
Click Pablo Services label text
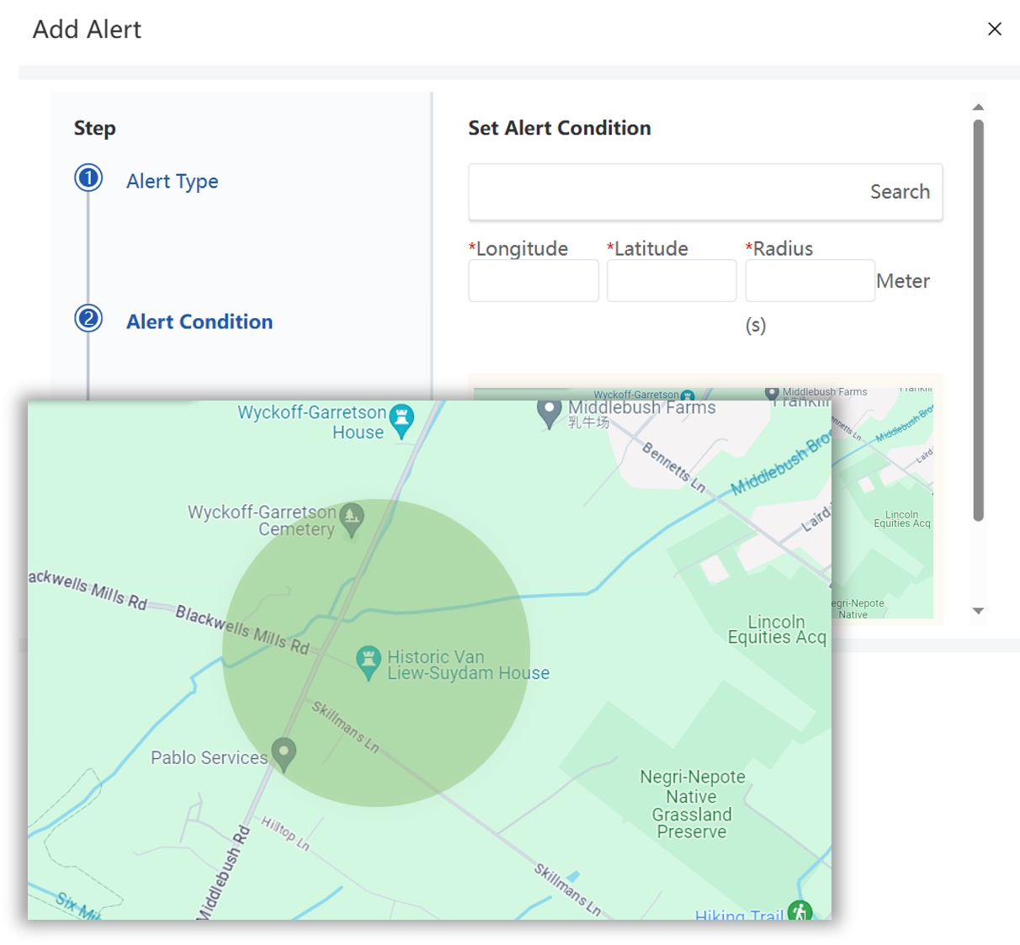209,757
